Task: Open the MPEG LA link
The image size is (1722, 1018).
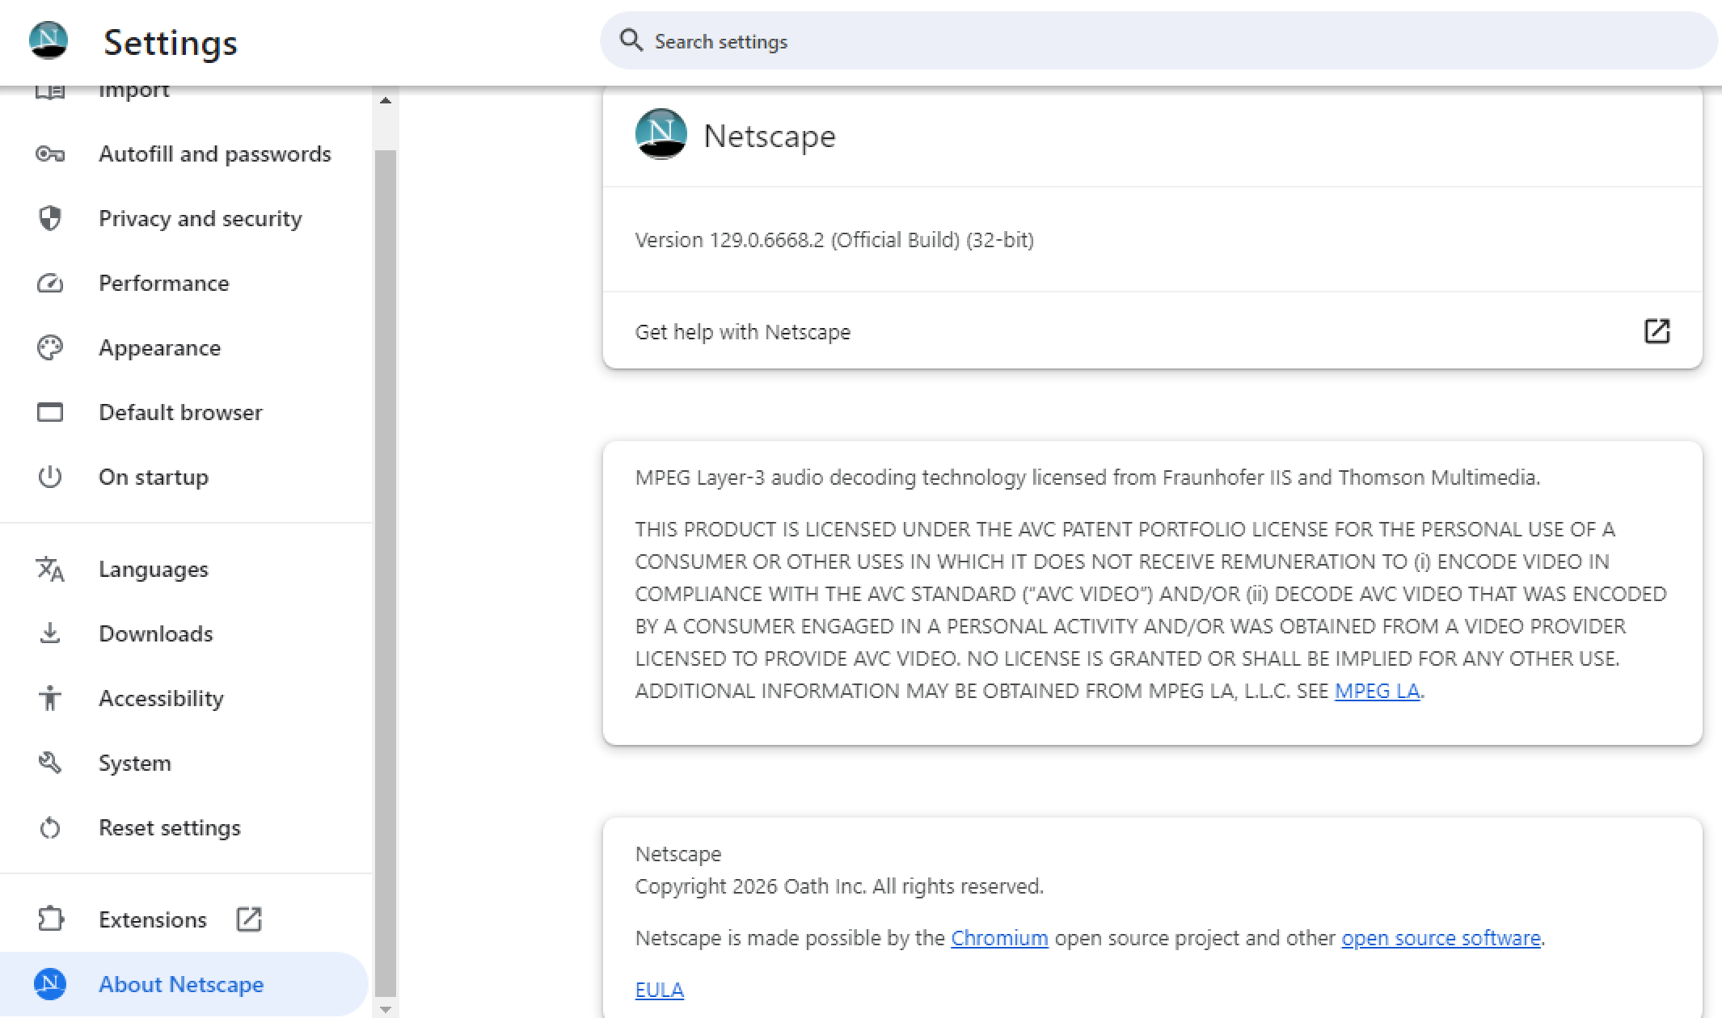Action: [x=1378, y=691]
